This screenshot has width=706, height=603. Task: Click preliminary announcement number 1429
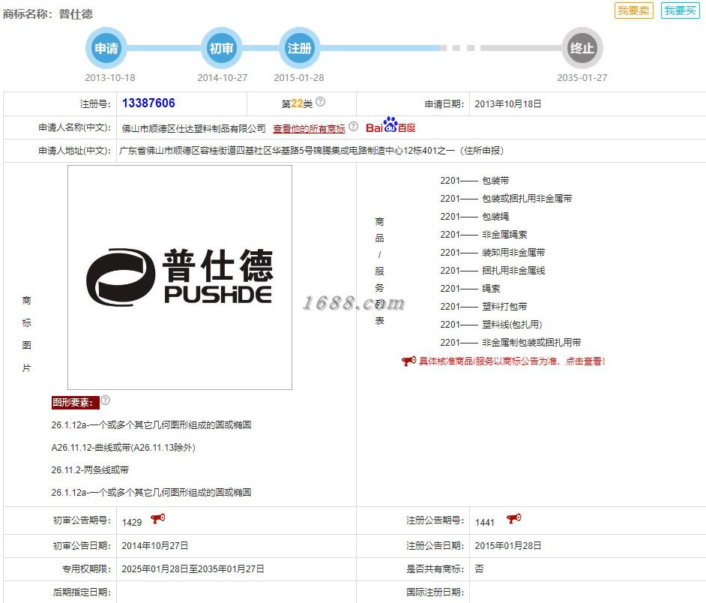[x=132, y=522]
